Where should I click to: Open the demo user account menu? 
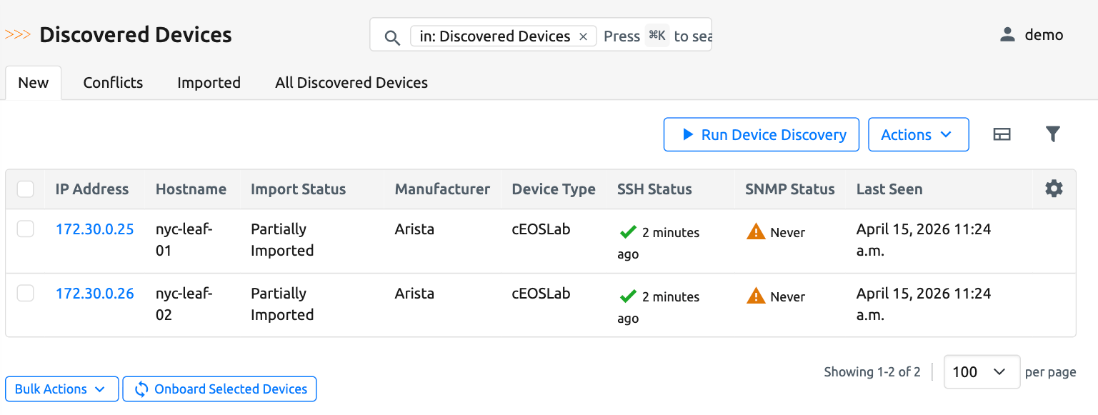click(1032, 35)
